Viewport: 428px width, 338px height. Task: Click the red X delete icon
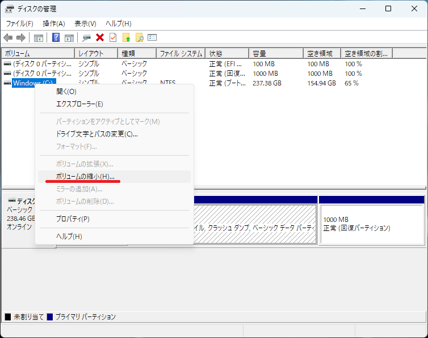[x=100, y=38]
